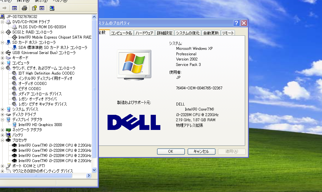Screen dimensions: 322x192
Task: Click the forward arrow toolbar icon
Action: [x=5, y=8]
